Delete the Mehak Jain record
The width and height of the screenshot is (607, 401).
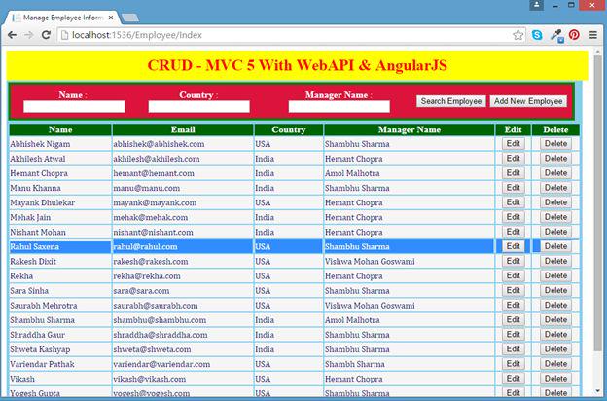tap(555, 217)
